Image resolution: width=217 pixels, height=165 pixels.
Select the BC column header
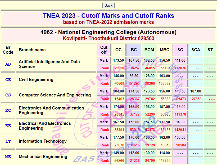134,50
